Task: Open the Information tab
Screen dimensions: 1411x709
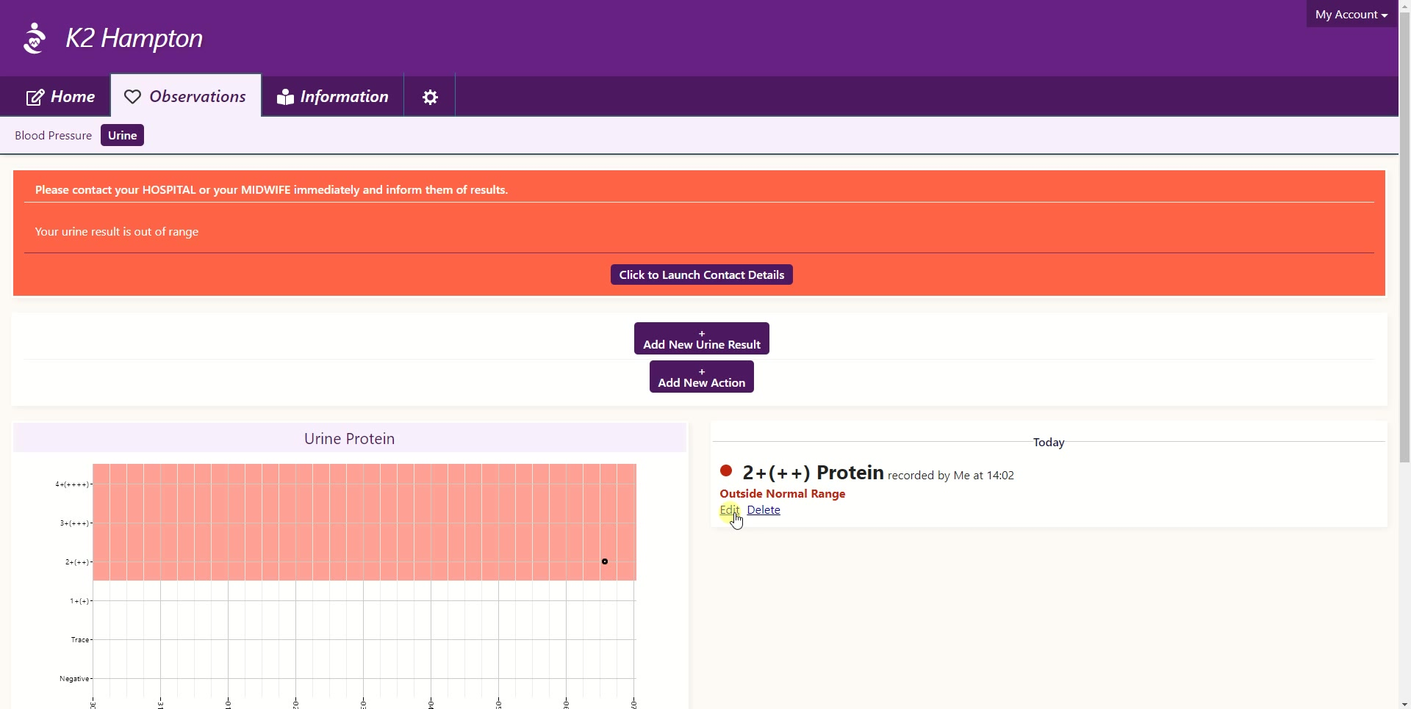Action: tap(333, 97)
